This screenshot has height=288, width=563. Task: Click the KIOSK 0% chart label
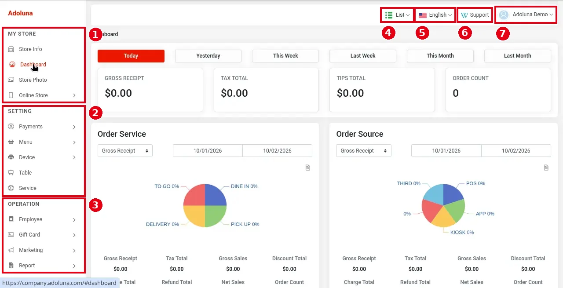[x=462, y=232]
